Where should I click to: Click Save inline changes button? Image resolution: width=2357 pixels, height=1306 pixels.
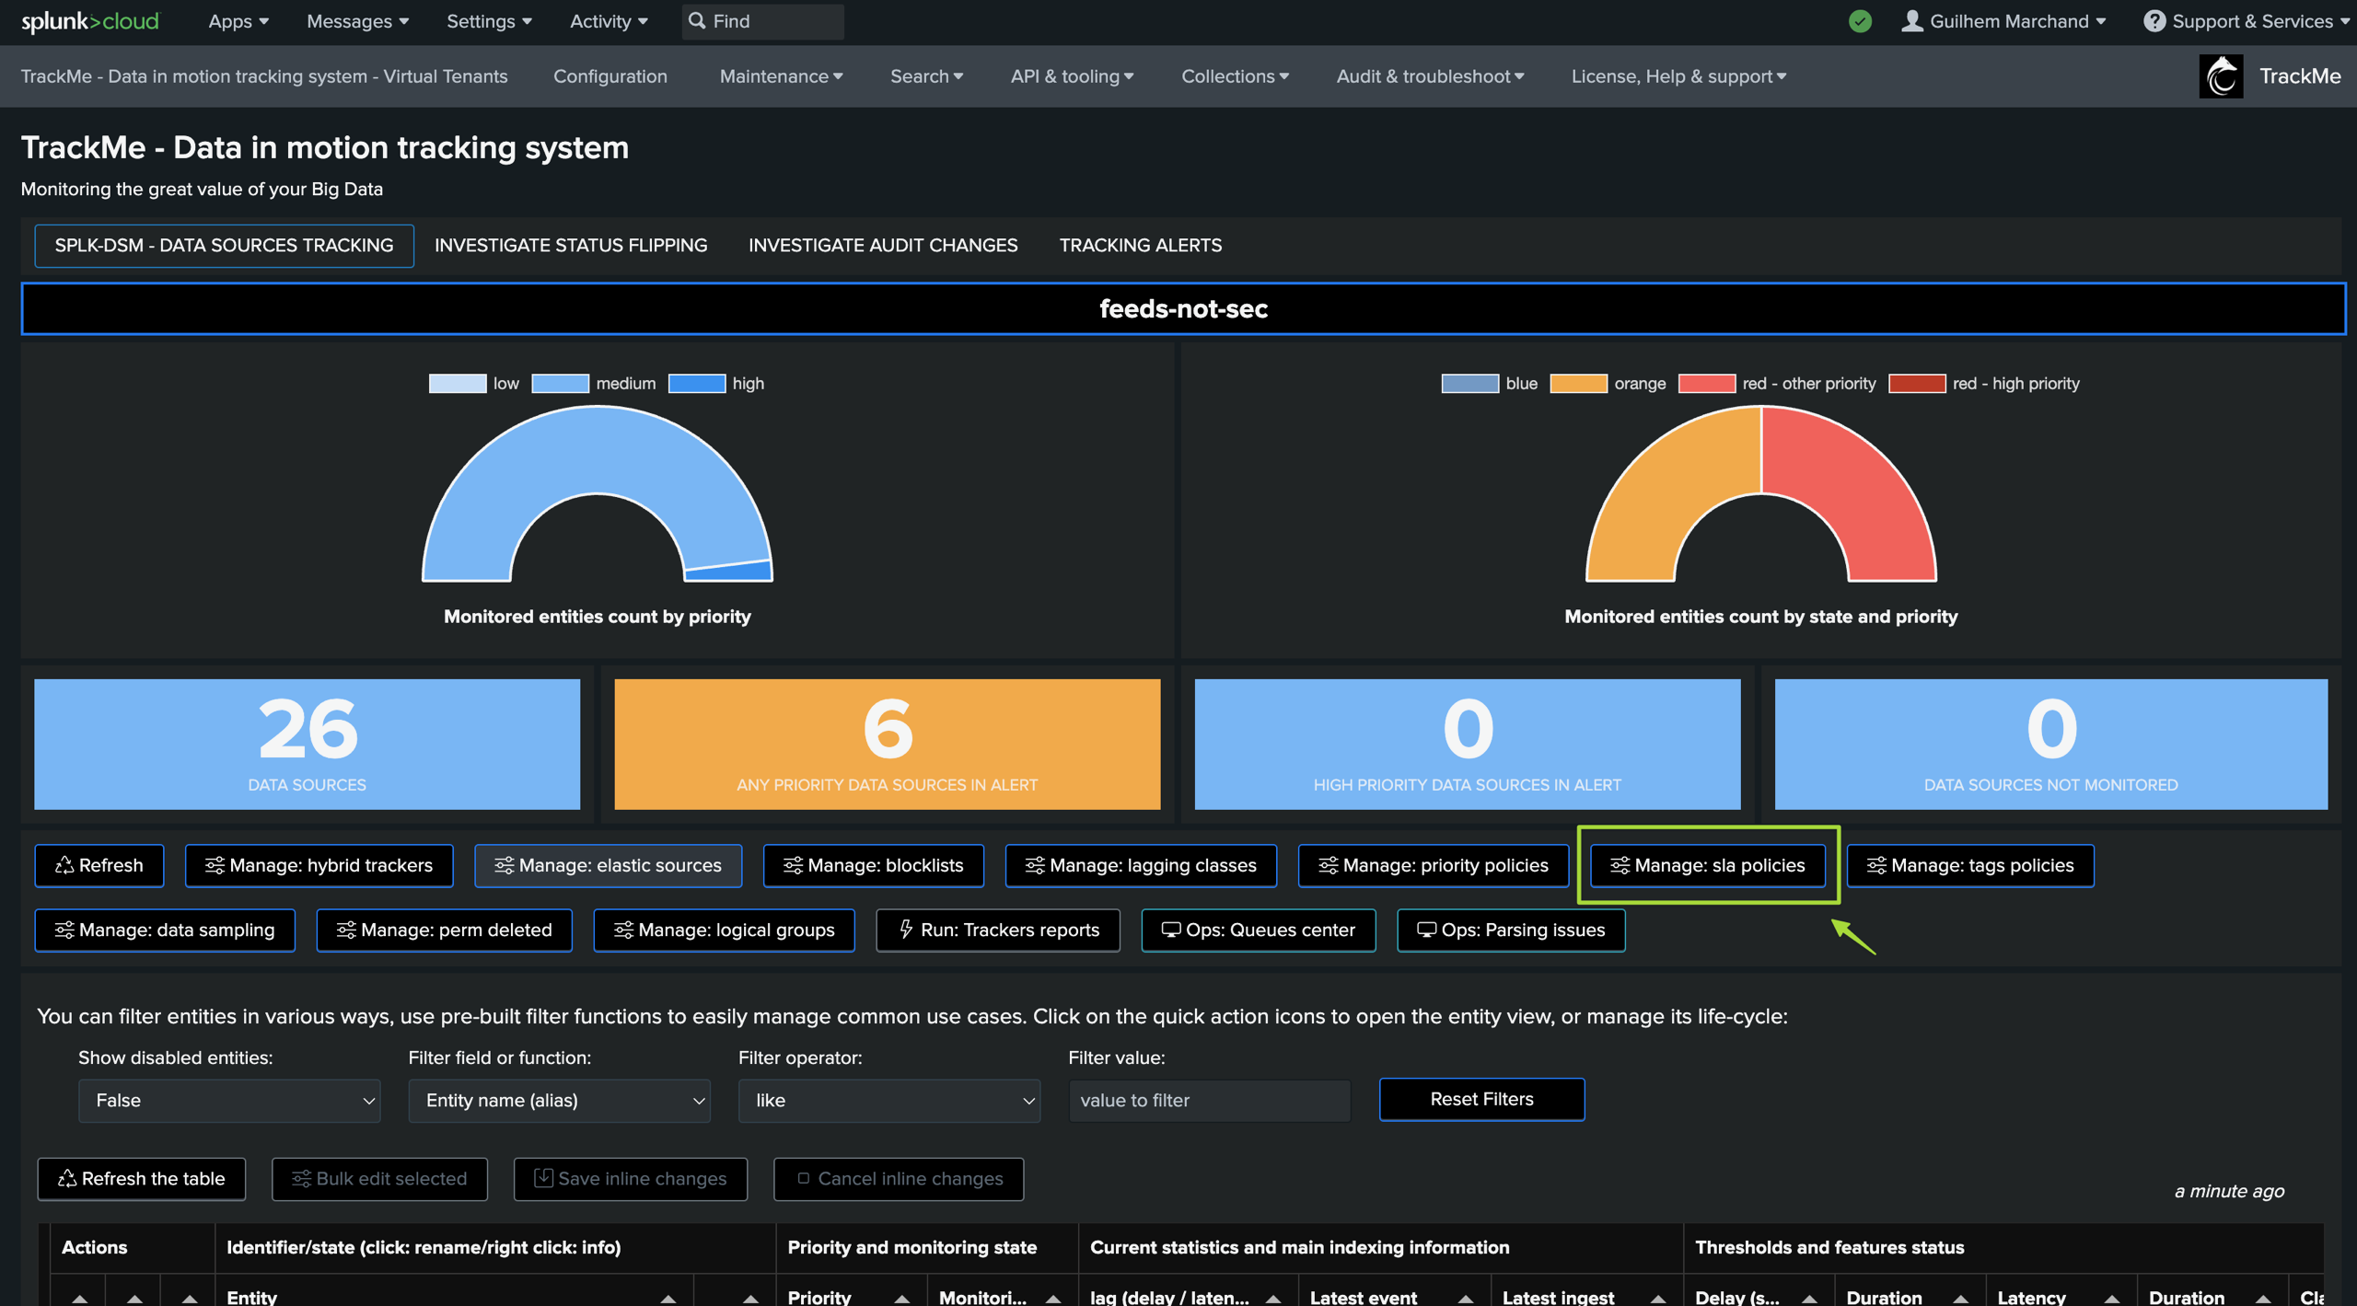point(631,1178)
